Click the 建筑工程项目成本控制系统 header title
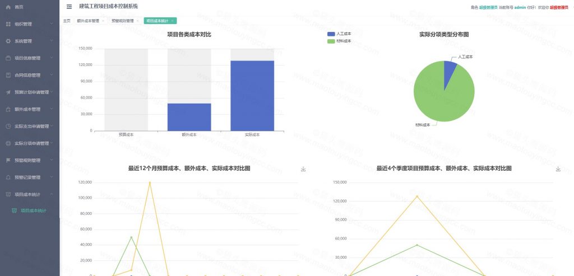574x276 pixels. point(108,6)
